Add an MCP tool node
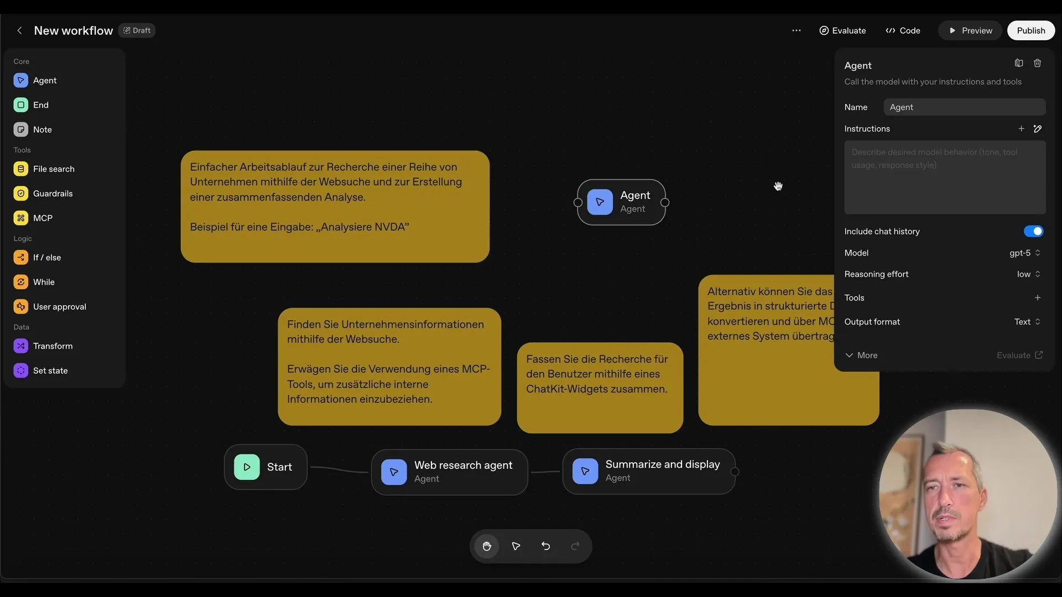 click(x=41, y=218)
